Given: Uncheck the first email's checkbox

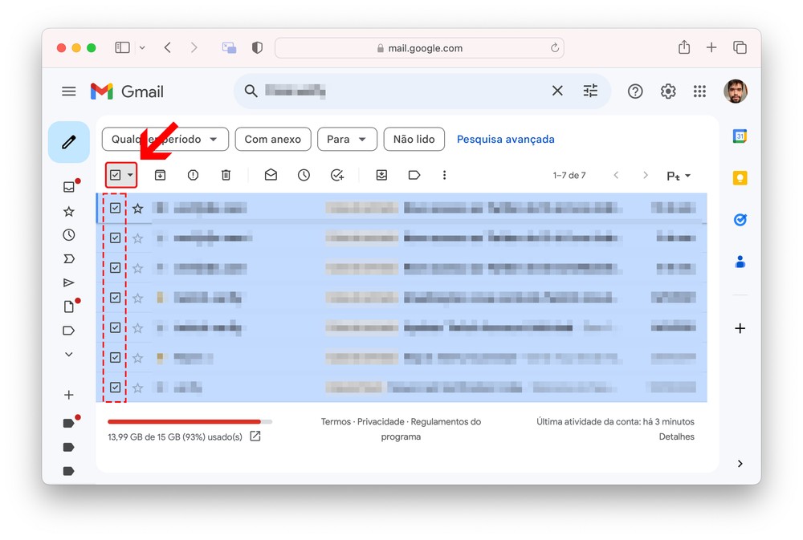Looking at the screenshot, I should click(x=116, y=208).
